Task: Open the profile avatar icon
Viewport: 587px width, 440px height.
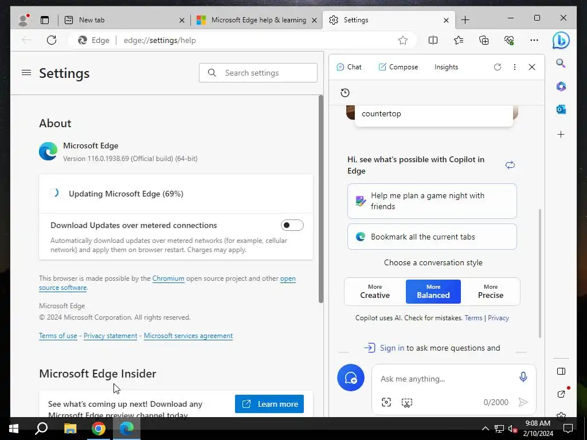Action: tap(24, 20)
